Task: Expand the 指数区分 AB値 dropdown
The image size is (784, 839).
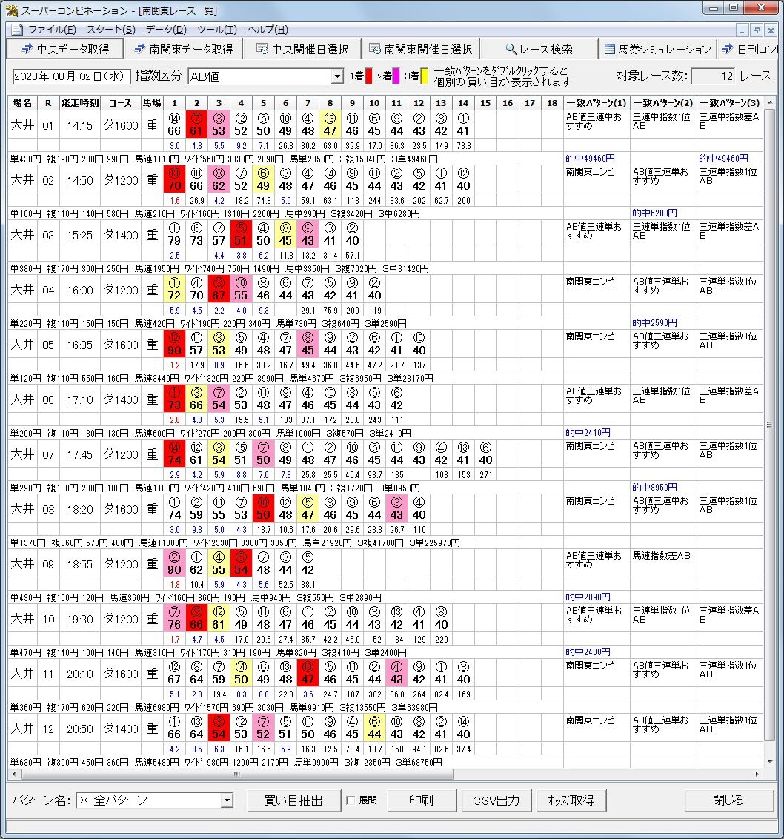Action: pos(337,76)
